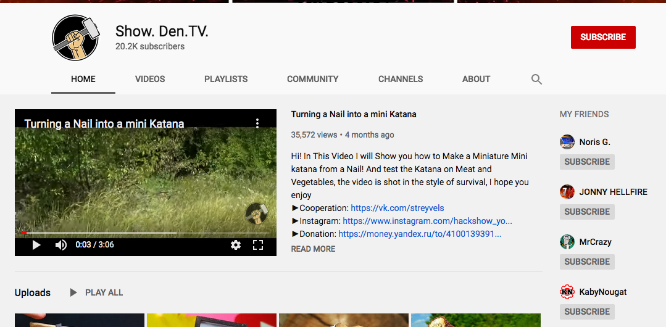Click PLAY ALL text for uploads
This screenshot has width=666, height=327.
pos(104,292)
